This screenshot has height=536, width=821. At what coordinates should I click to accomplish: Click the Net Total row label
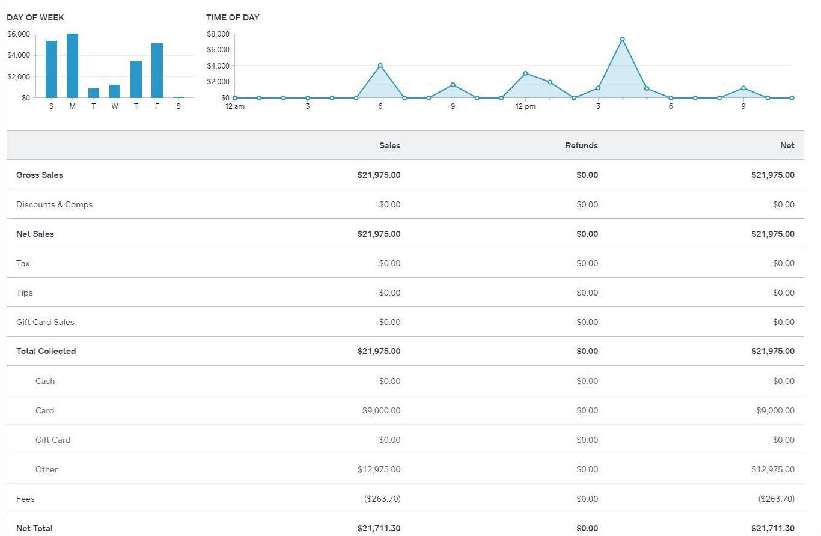[34, 528]
